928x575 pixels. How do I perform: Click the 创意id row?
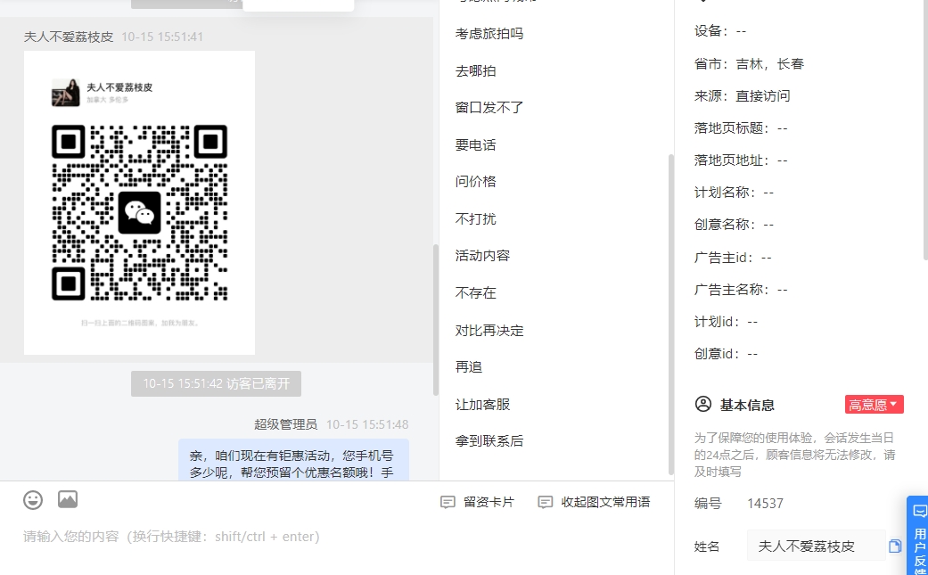tap(726, 353)
